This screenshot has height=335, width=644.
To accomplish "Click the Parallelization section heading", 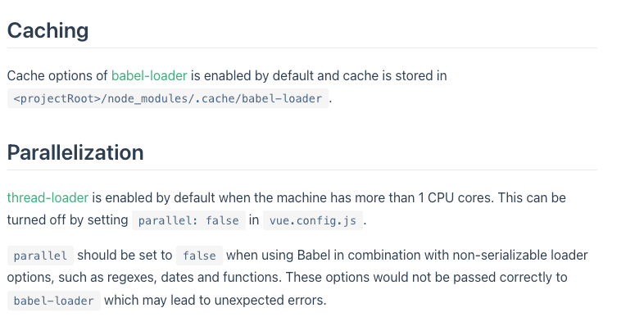I will 75,152.
